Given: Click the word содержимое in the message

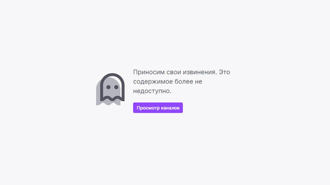Looking at the screenshot, I should [153, 82].
